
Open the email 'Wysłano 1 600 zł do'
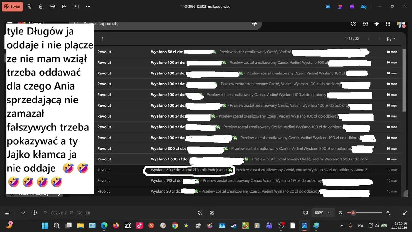click(x=248, y=159)
